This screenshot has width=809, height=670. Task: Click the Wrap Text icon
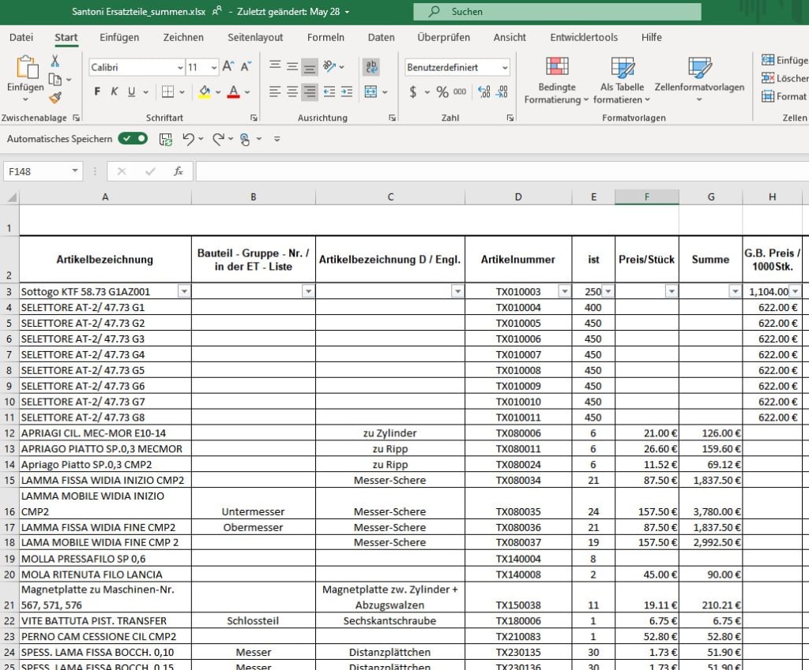[x=371, y=67]
